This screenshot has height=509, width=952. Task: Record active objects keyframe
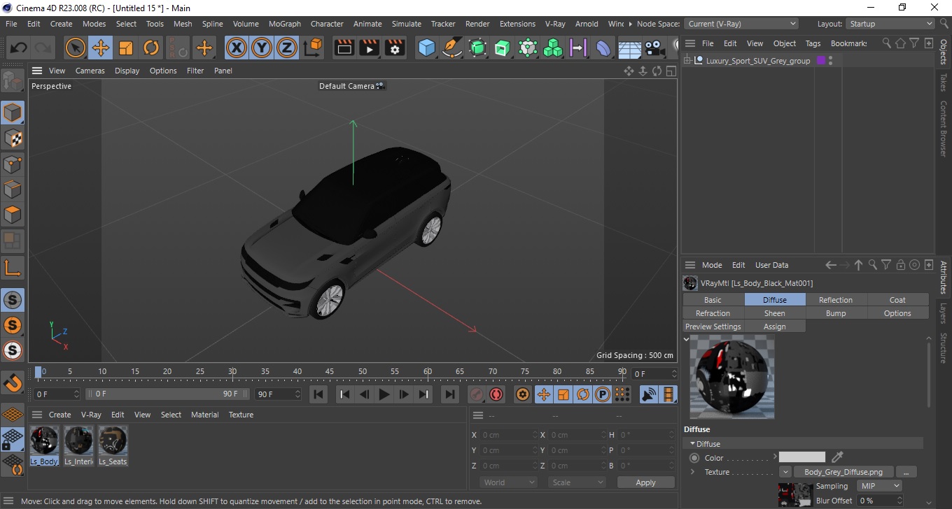pos(476,394)
